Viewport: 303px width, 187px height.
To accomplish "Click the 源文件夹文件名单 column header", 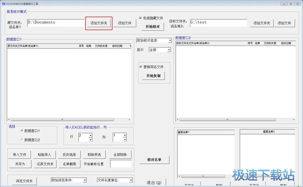I will pyautogui.click(x=42, y=46).
